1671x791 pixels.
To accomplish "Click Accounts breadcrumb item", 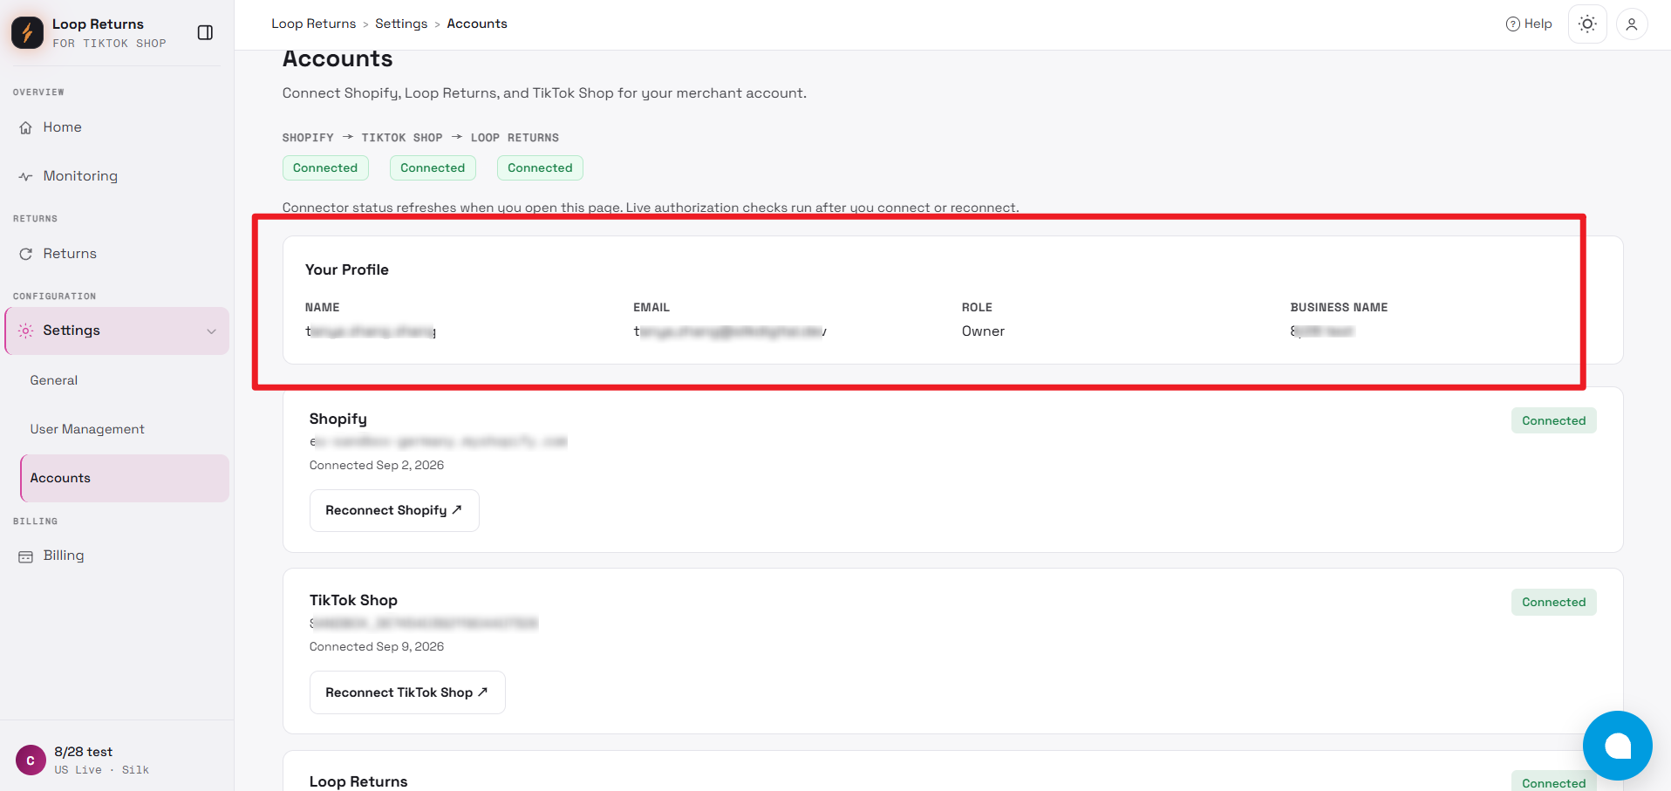I will tap(477, 24).
